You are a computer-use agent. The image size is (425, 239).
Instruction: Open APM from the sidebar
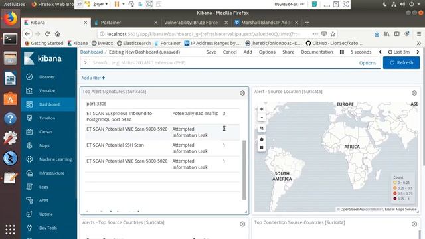(x=43, y=200)
